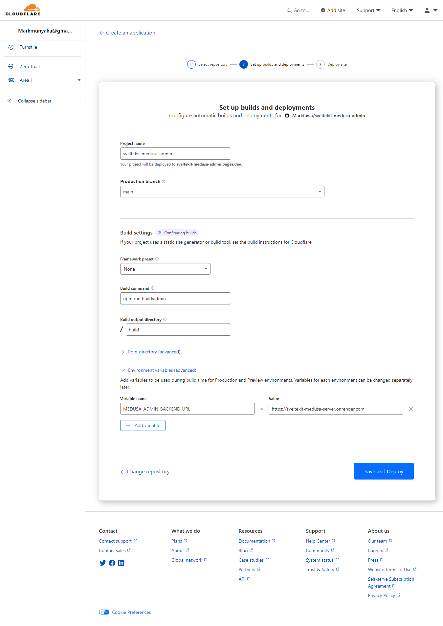
Task: Click Cookie Preferences link
Action: [x=131, y=612]
